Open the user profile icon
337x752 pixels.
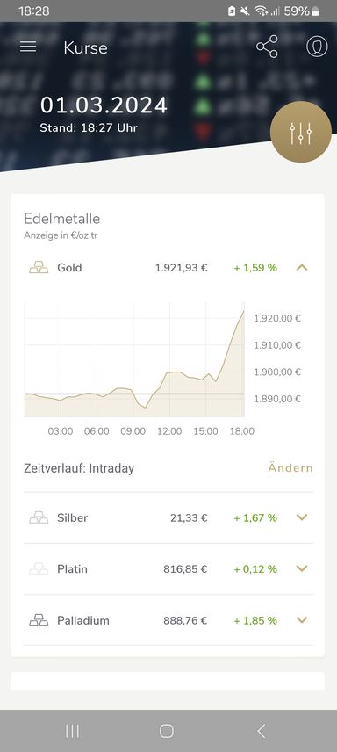pos(317,47)
